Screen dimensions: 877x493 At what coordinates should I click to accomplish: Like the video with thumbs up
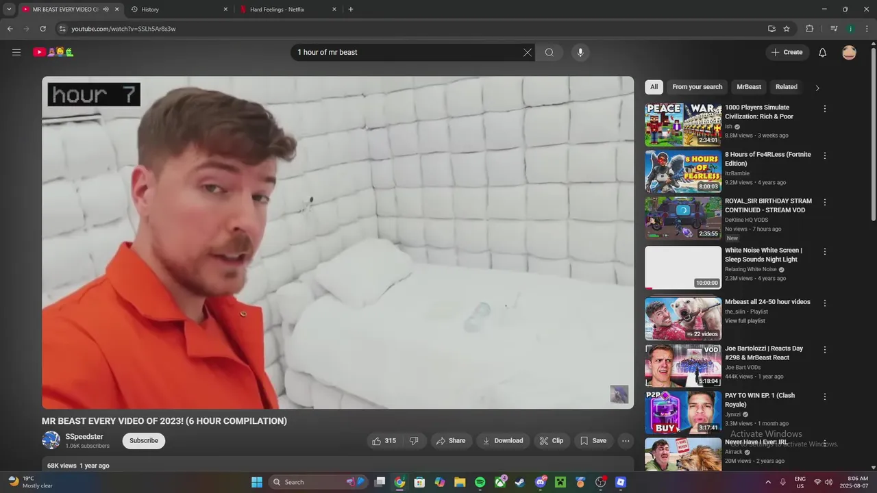[x=384, y=441]
